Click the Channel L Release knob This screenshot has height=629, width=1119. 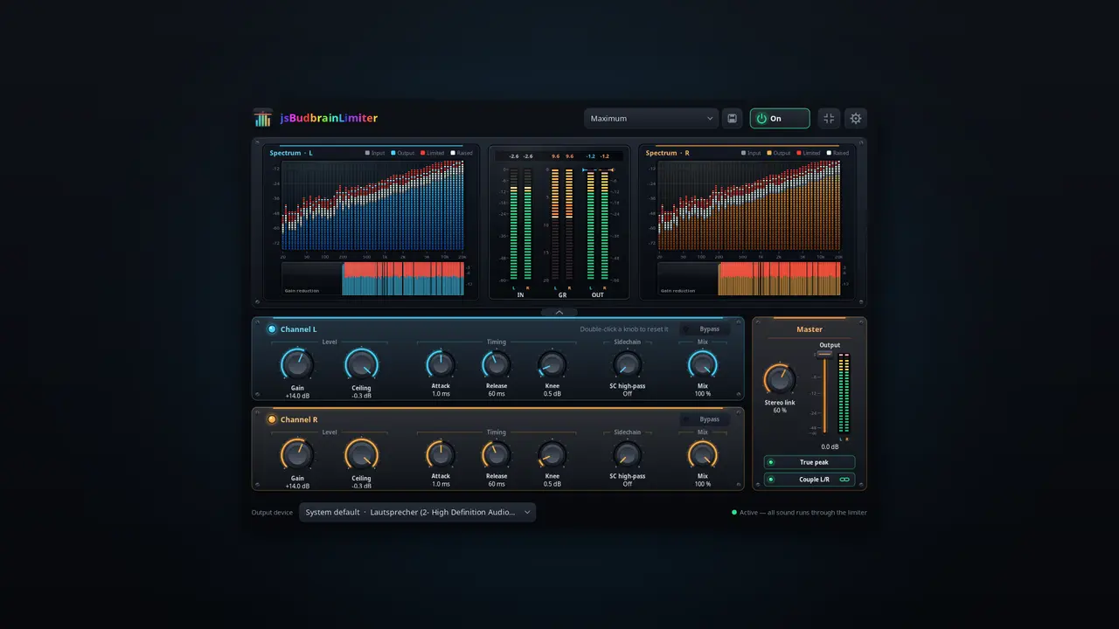497,364
